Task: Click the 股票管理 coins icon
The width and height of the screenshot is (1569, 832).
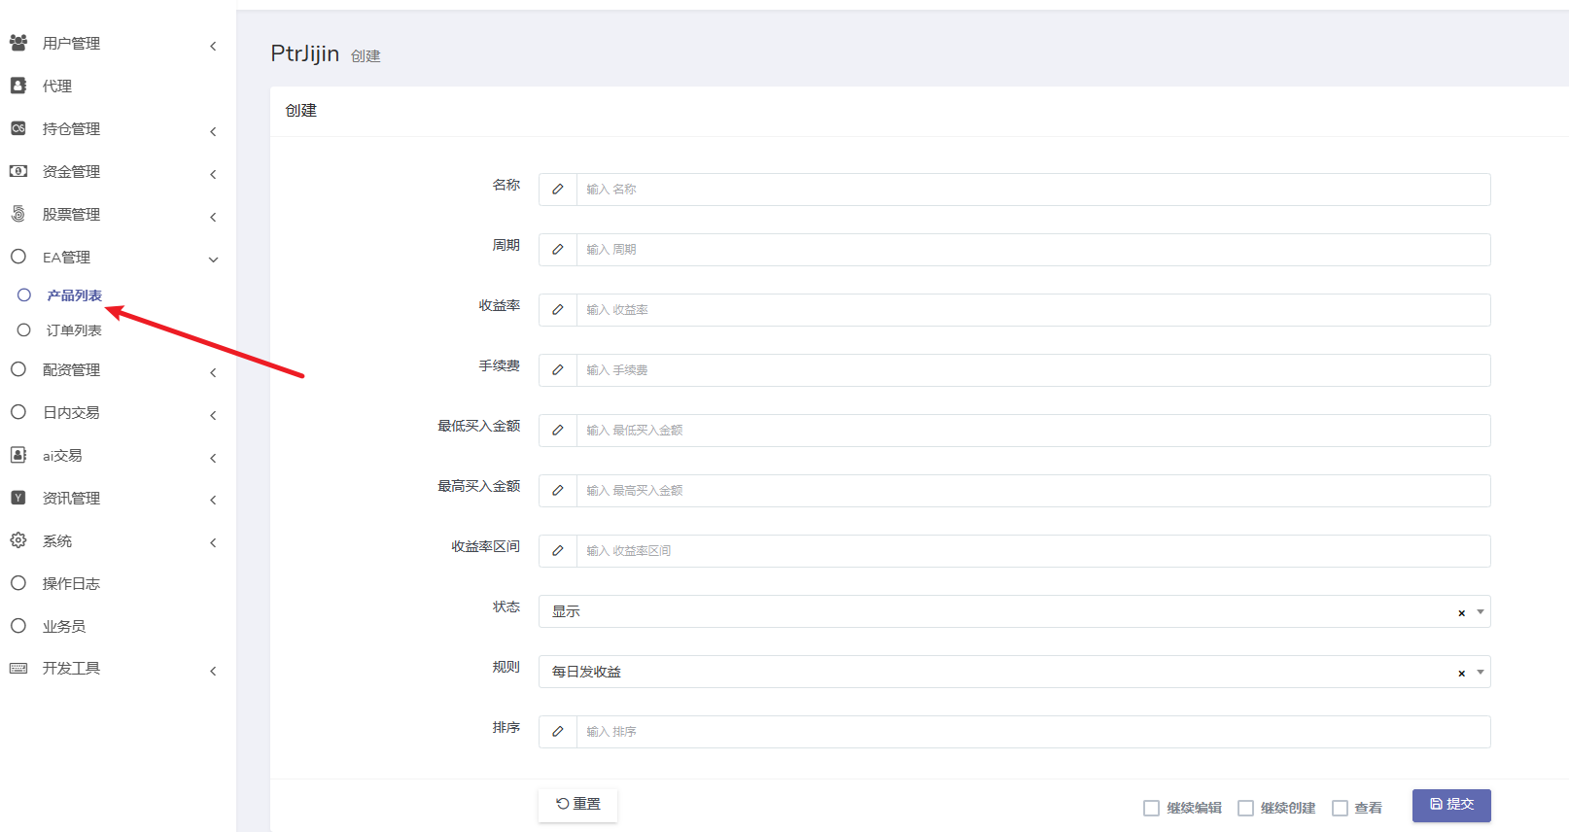Action: click(x=18, y=214)
